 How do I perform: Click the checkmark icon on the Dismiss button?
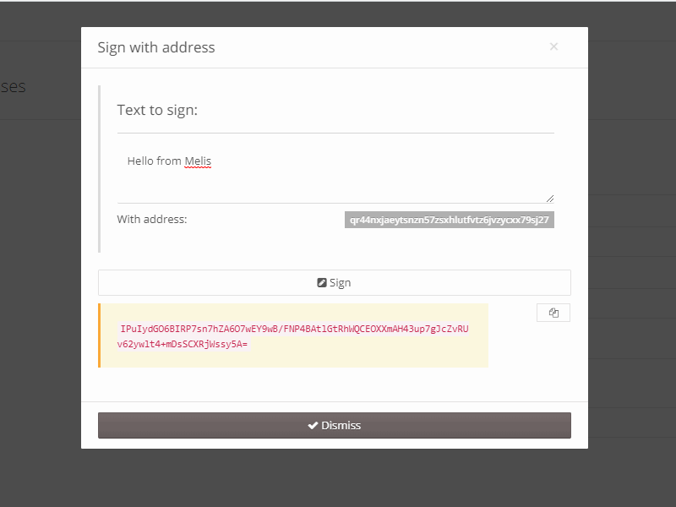pos(313,426)
